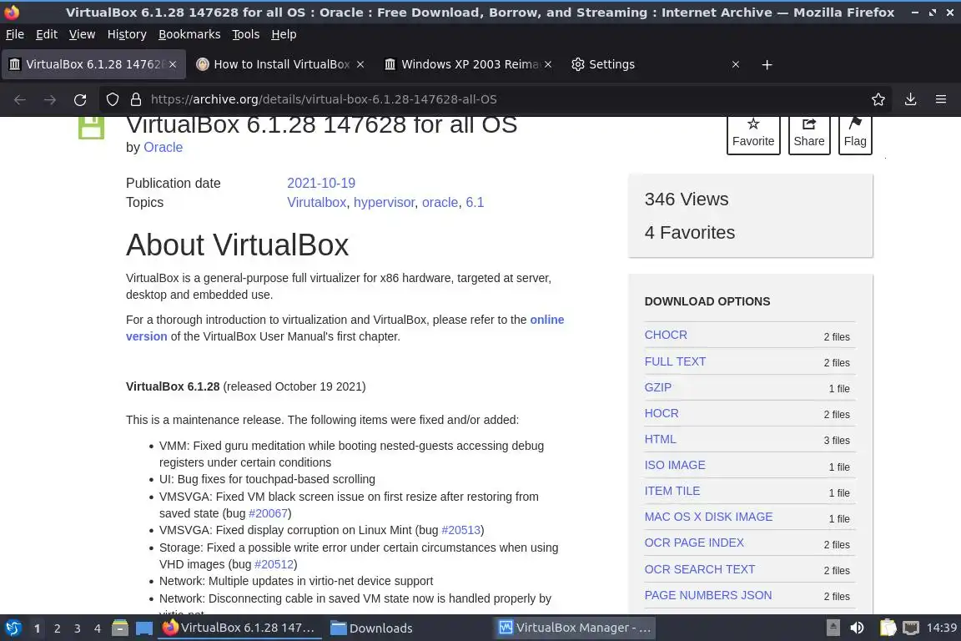Follow the online version manual link
Image resolution: width=961 pixels, height=641 pixels.
pyautogui.click(x=546, y=320)
